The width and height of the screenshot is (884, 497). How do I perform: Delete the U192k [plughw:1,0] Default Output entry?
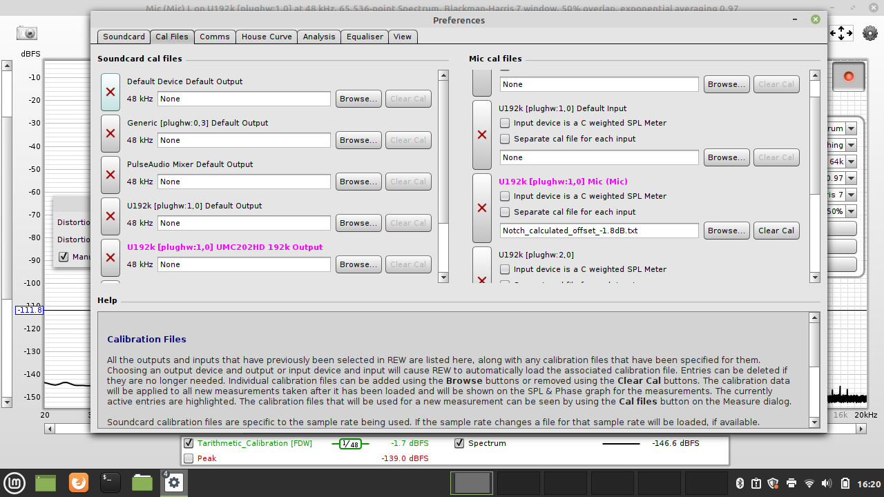coord(110,216)
